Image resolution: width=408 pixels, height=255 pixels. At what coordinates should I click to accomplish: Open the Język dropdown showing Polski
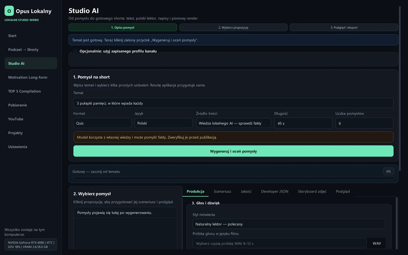click(163, 123)
